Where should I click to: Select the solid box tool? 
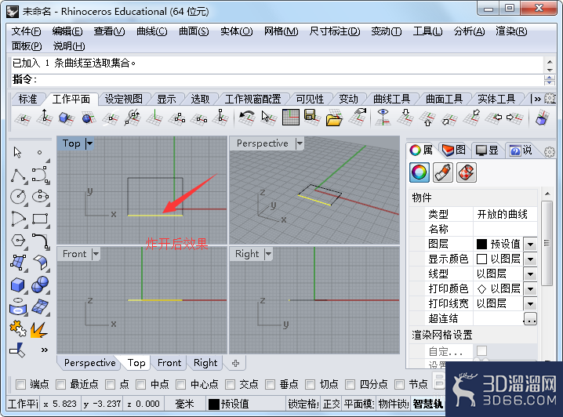pyautogui.click(x=17, y=285)
